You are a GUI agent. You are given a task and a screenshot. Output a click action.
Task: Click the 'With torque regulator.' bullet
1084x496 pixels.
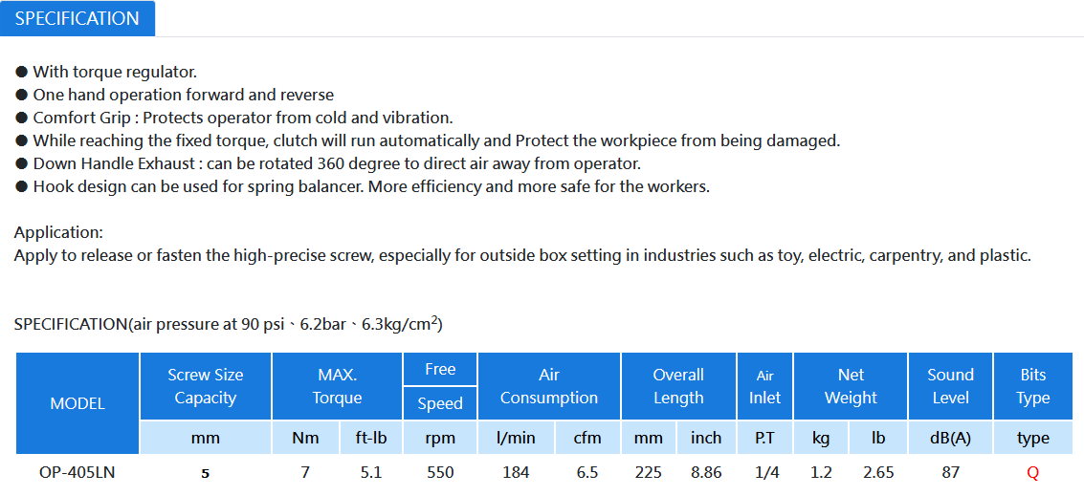point(106,71)
